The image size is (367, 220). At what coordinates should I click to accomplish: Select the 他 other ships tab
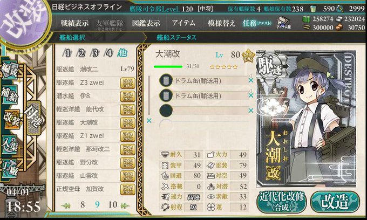point(122,53)
